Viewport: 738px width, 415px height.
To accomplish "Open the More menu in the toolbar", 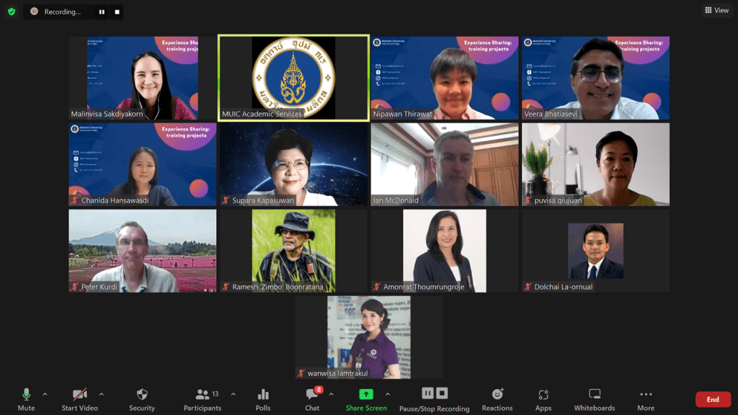I will point(646,398).
